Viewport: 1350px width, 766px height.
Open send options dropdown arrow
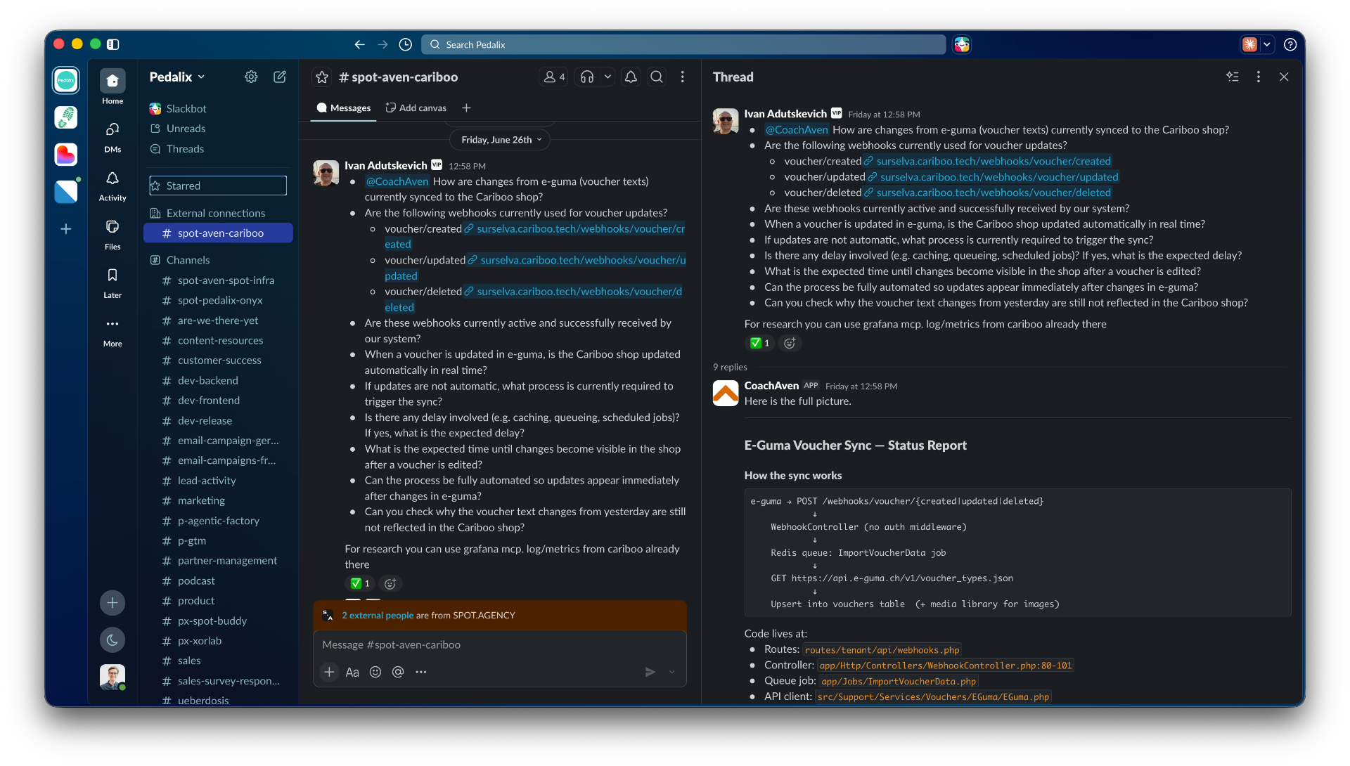pos(672,672)
